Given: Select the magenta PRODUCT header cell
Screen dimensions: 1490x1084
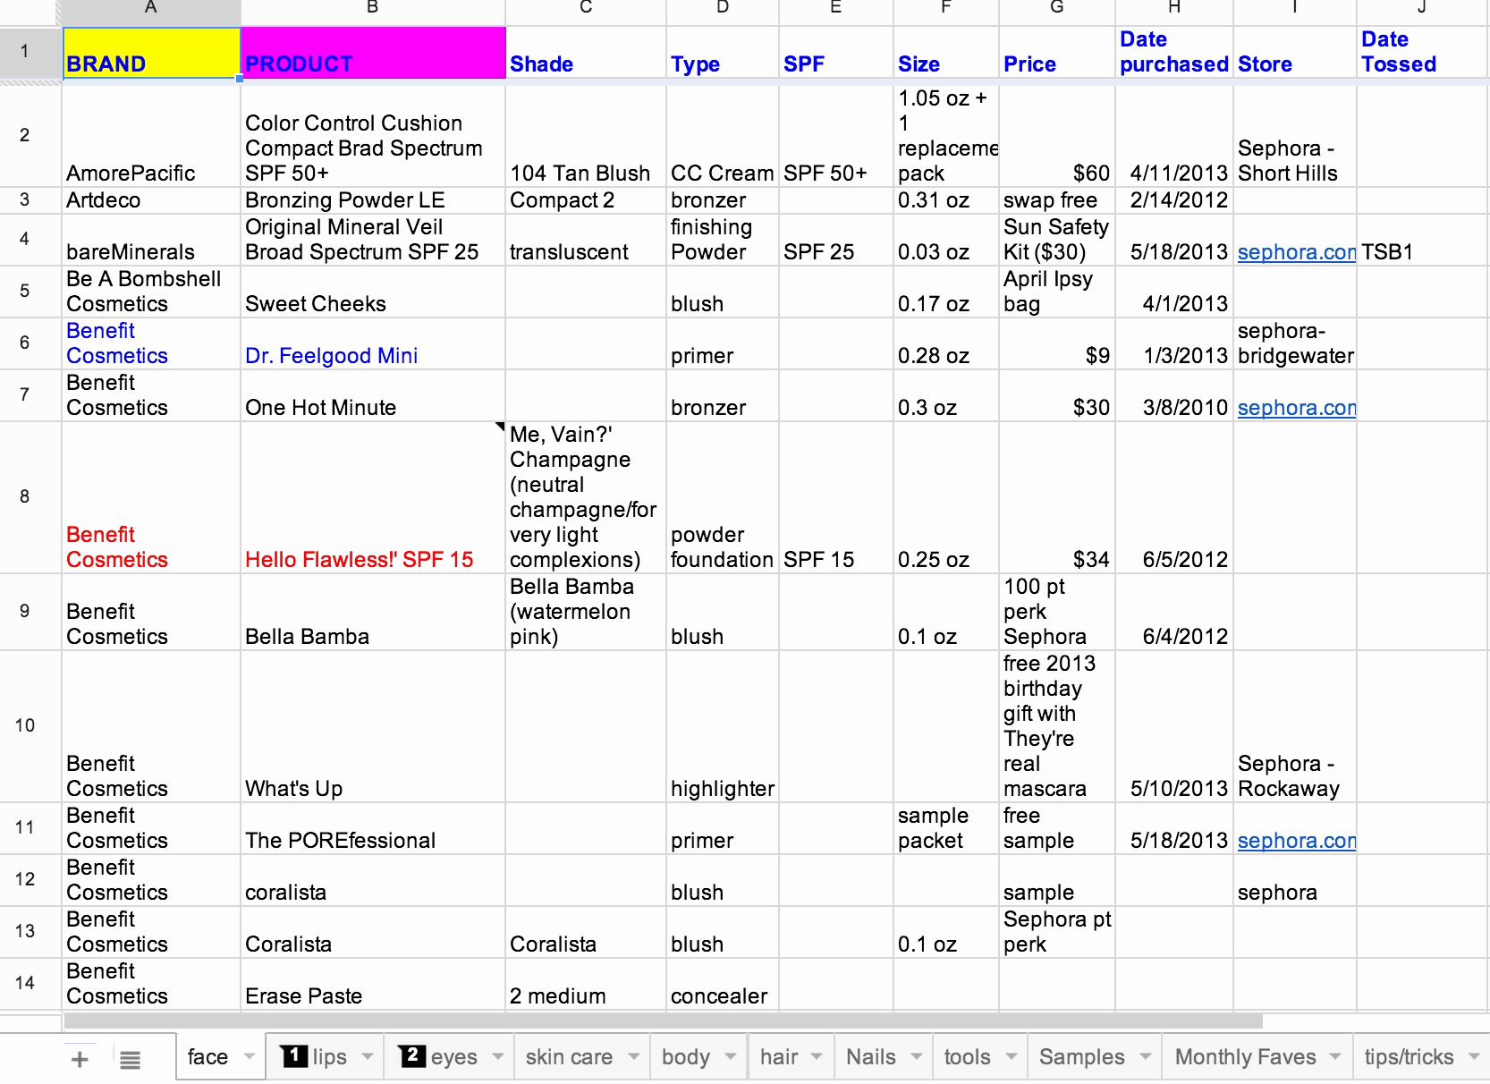Looking at the screenshot, I should (x=373, y=53).
